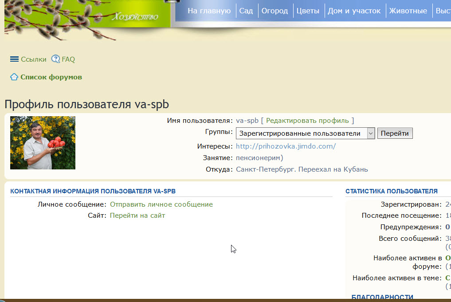
Task: Click the user avatar photo with tomatoes
Action: pos(43,143)
